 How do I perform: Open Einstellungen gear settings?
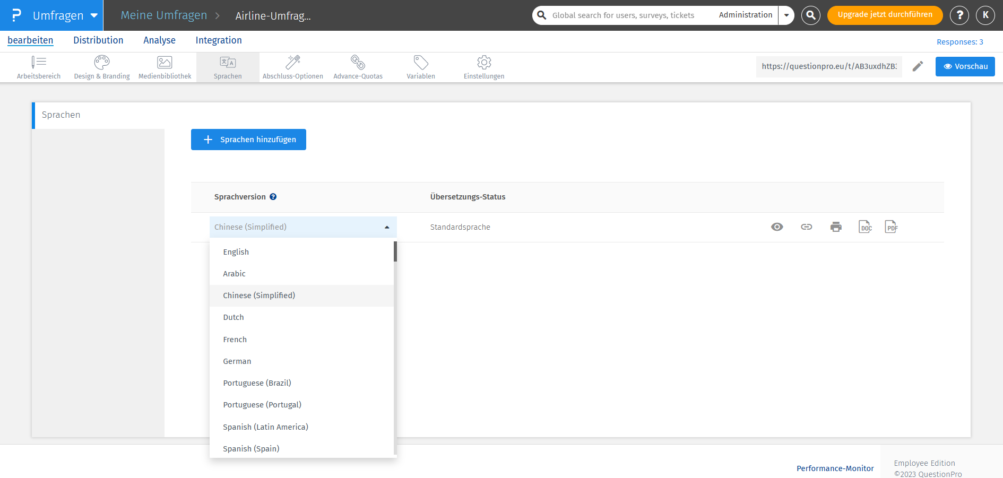click(483, 67)
